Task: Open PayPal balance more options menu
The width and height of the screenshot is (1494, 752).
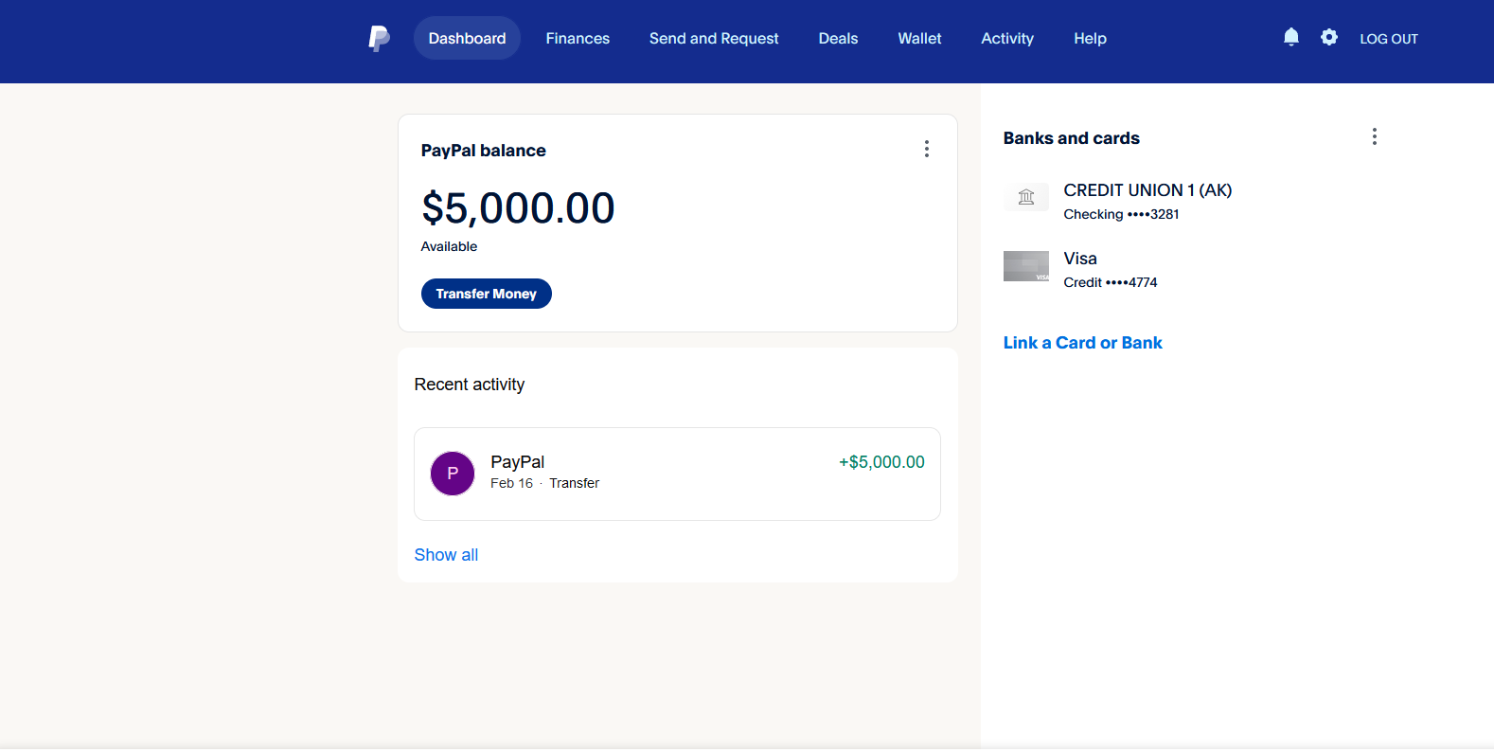Action: 927,149
